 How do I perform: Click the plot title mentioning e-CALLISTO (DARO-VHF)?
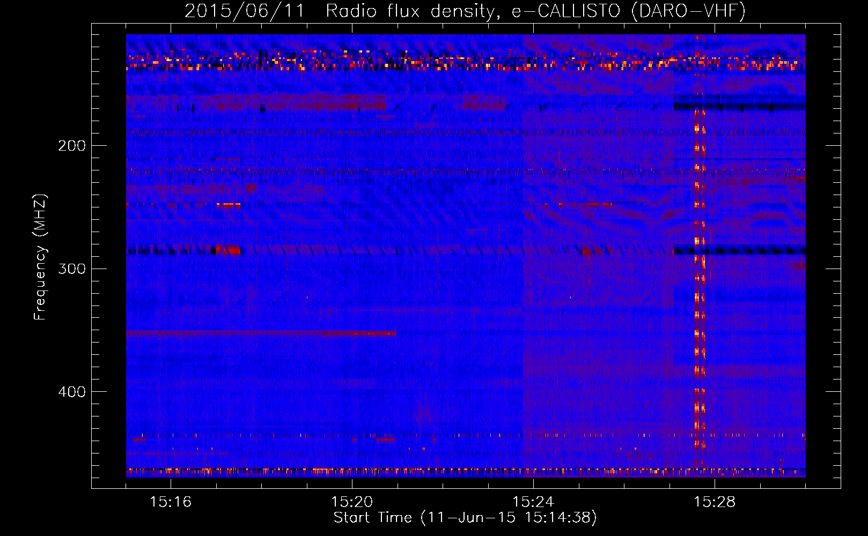tap(465, 11)
